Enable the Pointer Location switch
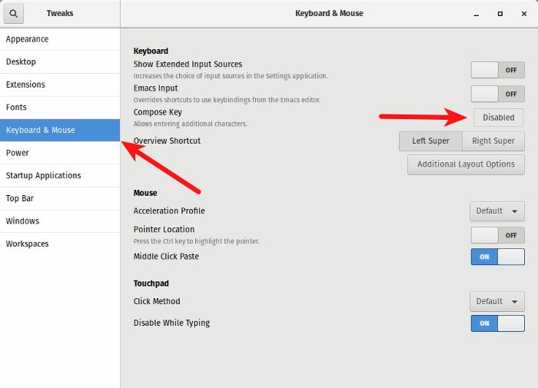 [497, 235]
